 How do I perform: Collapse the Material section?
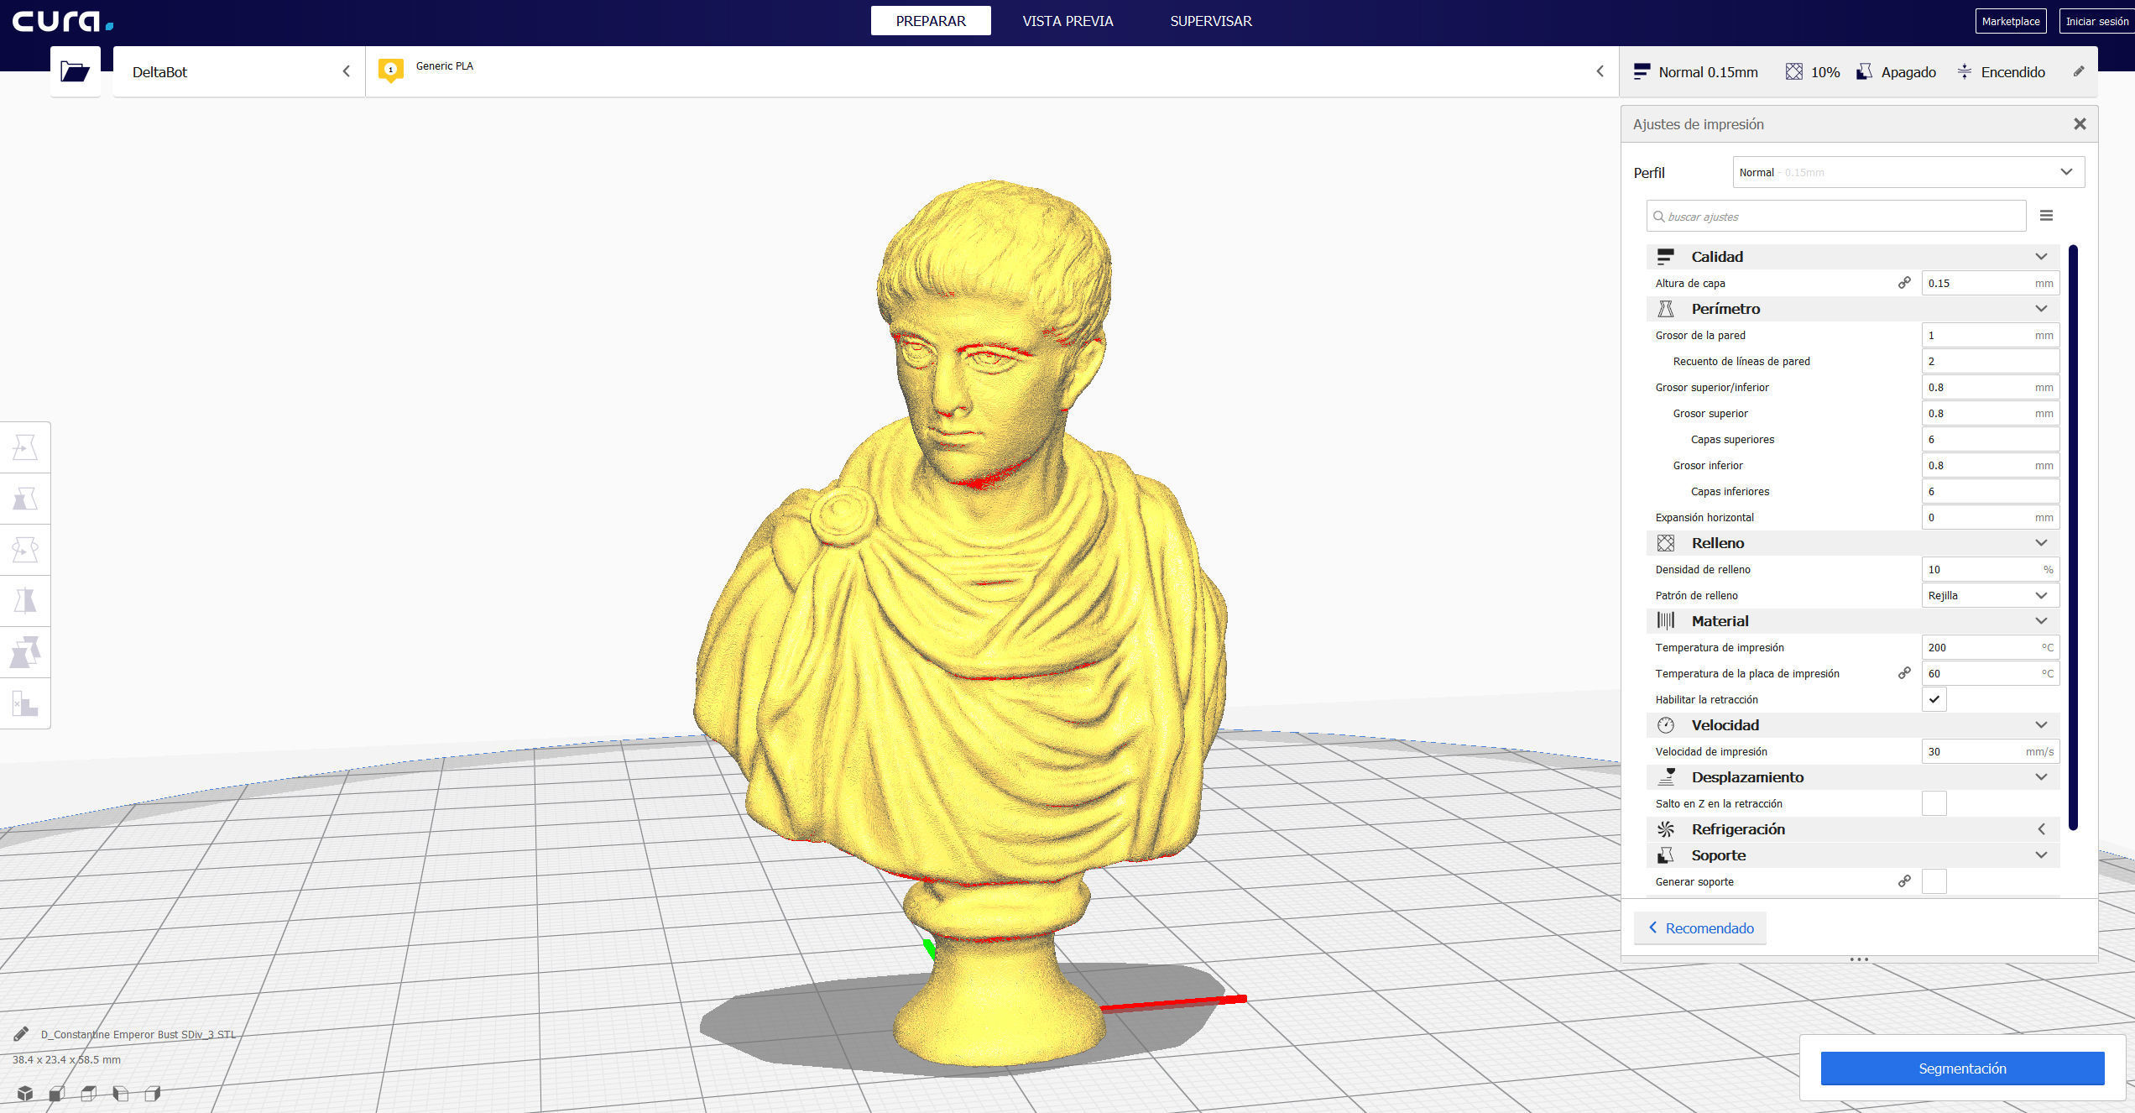(x=1852, y=621)
